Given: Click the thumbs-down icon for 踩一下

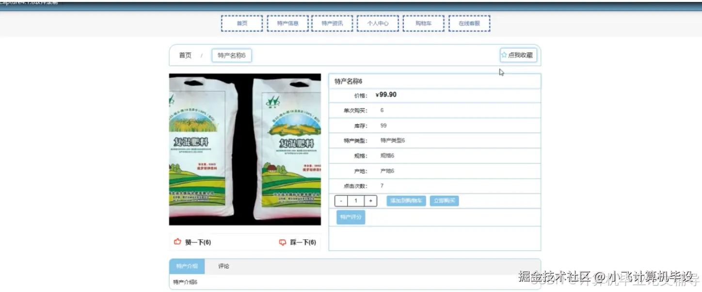Looking at the screenshot, I should point(283,242).
